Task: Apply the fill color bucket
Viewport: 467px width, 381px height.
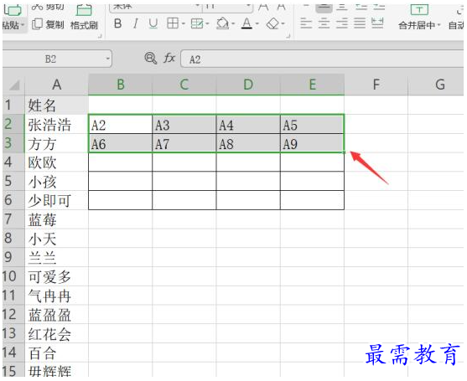Action: point(223,23)
